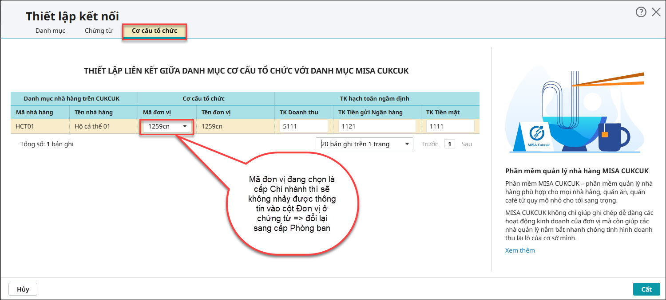Screen dimensions: 666x300
Task: Select page number 1 in pagination
Action: point(449,144)
